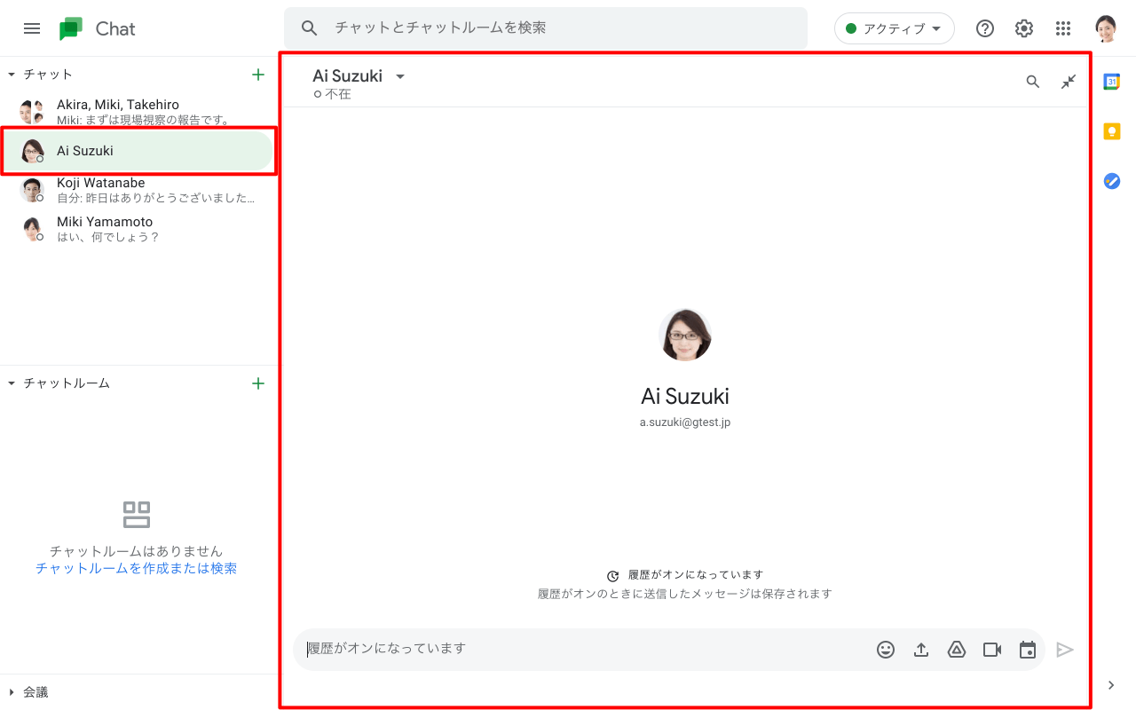Open the help question mark icon
Screen dimensions: 1136x710
tap(985, 28)
